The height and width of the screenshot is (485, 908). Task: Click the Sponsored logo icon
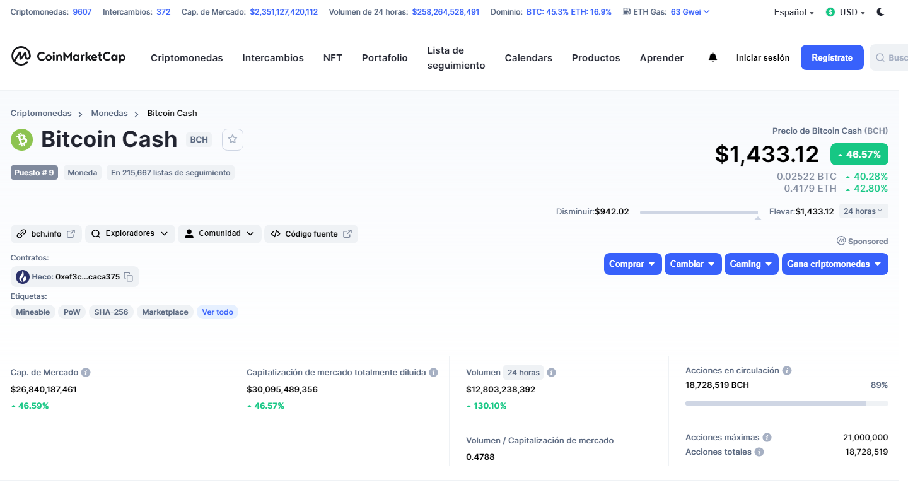tap(841, 241)
